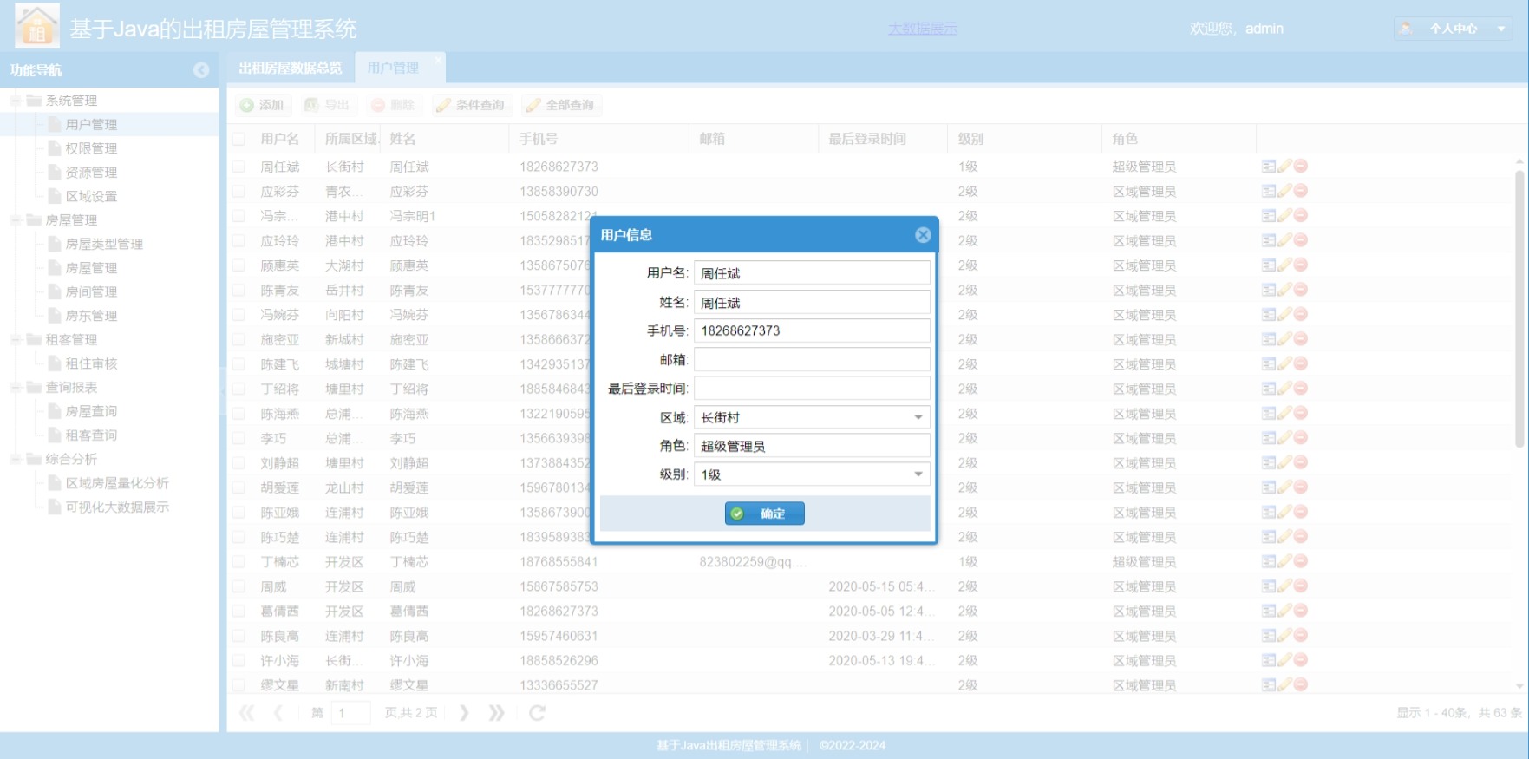Open 资源管理 in navigation tree
Image resolution: width=1529 pixels, height=759 pixels.
(x=91, y=173)
